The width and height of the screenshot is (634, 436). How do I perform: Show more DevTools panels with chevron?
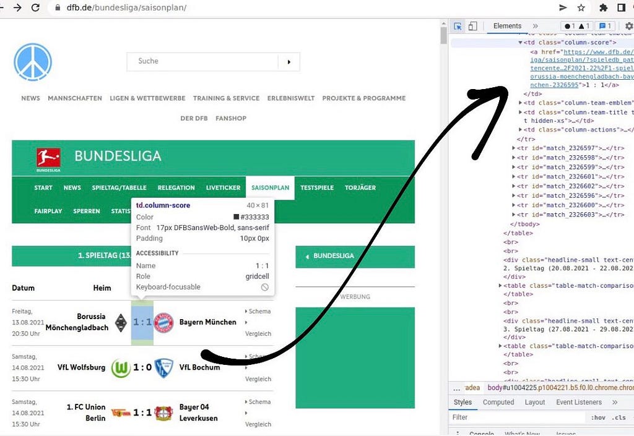[536, 26]
